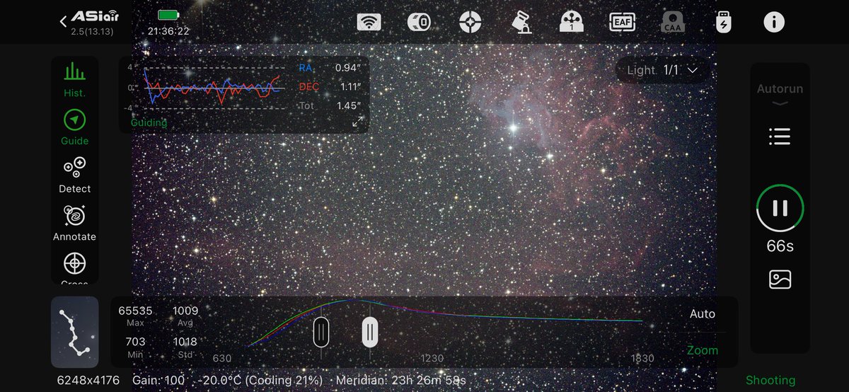Screen dimensions: 849x392
Task: Open the USB storage power icon
Action: click(723, 22)
